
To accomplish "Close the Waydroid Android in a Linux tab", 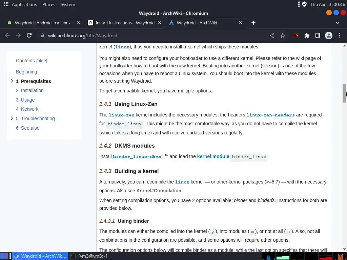I will pyautogui.click(x=79, y=23).
